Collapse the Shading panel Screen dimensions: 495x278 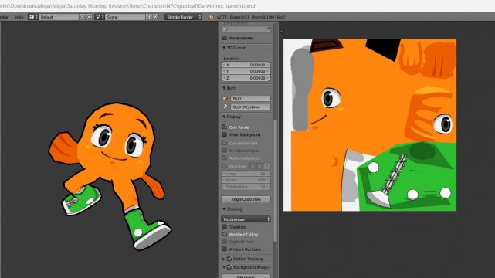click(x=224, y=209)
